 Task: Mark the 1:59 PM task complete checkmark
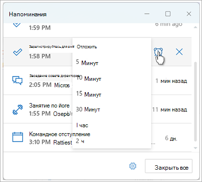(17, 25)
